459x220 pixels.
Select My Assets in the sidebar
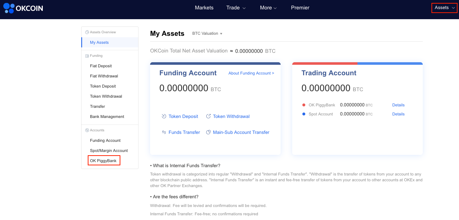(x=110, y=42)
